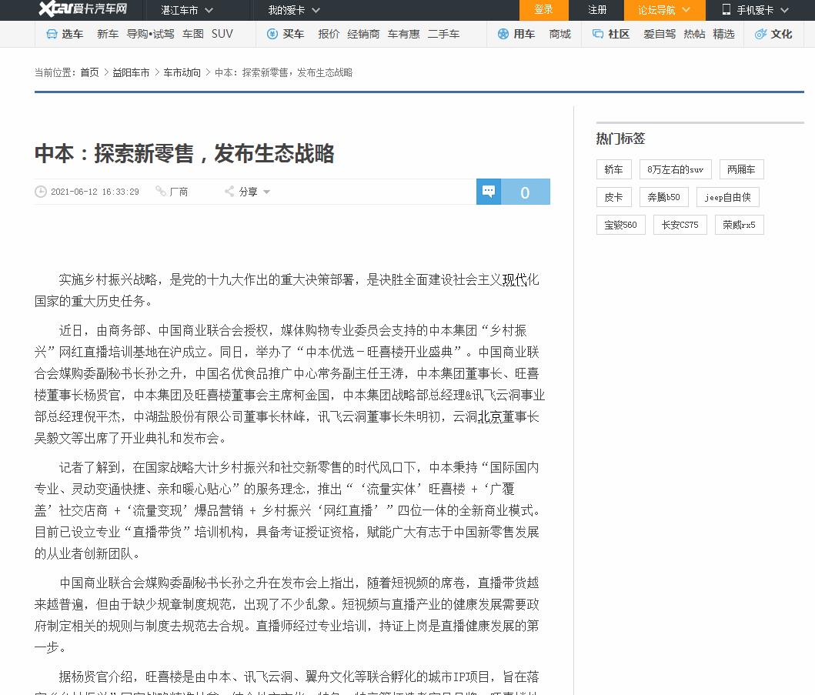
Task: Expand the 我的爱卡 menu
Action: (x=294, y=10)
